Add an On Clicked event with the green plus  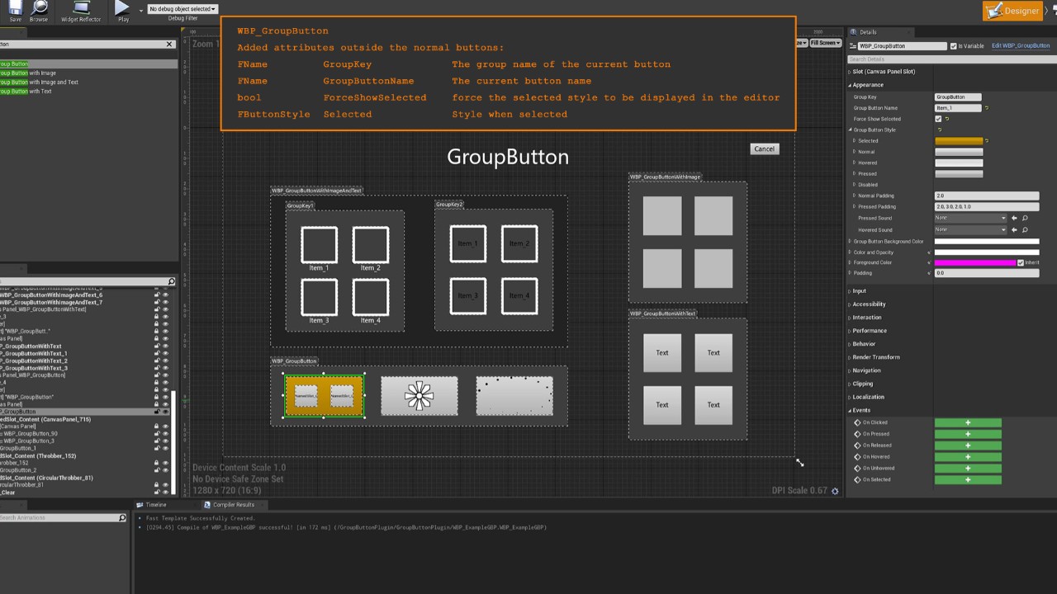click(967, 422)
